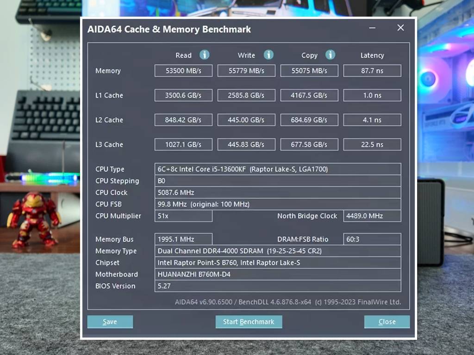Click Motherboard field HUANANZHI B760M-D4
Image resolution: width=474 pixels, height=355 pixels.
[x=278, y=275]
